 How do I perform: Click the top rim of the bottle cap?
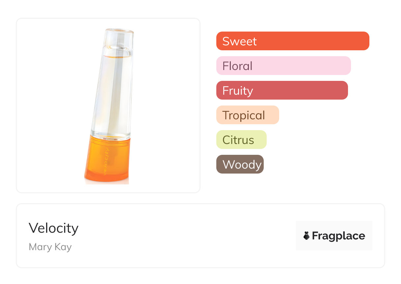[x=120, y=31]
